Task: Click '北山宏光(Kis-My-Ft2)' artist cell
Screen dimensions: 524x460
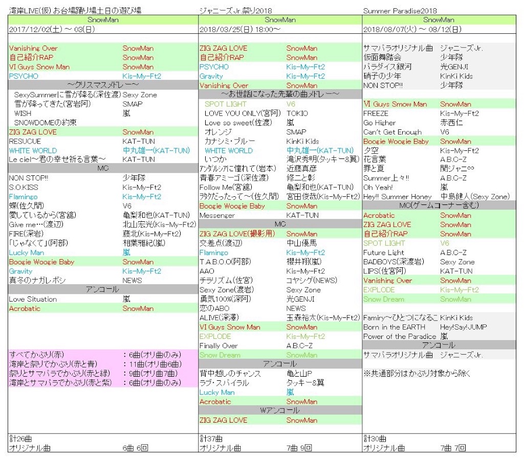Action: coord(160,225)
